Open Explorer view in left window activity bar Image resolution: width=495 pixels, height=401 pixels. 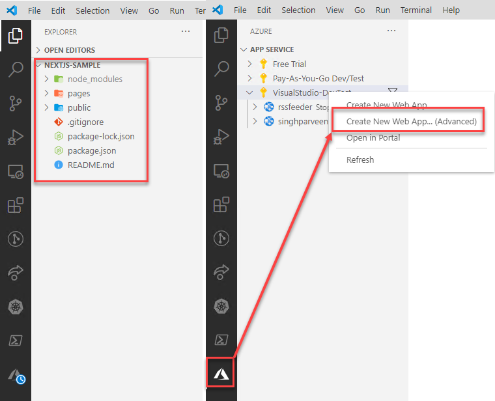pyautogui.click(x=15, y=35)
